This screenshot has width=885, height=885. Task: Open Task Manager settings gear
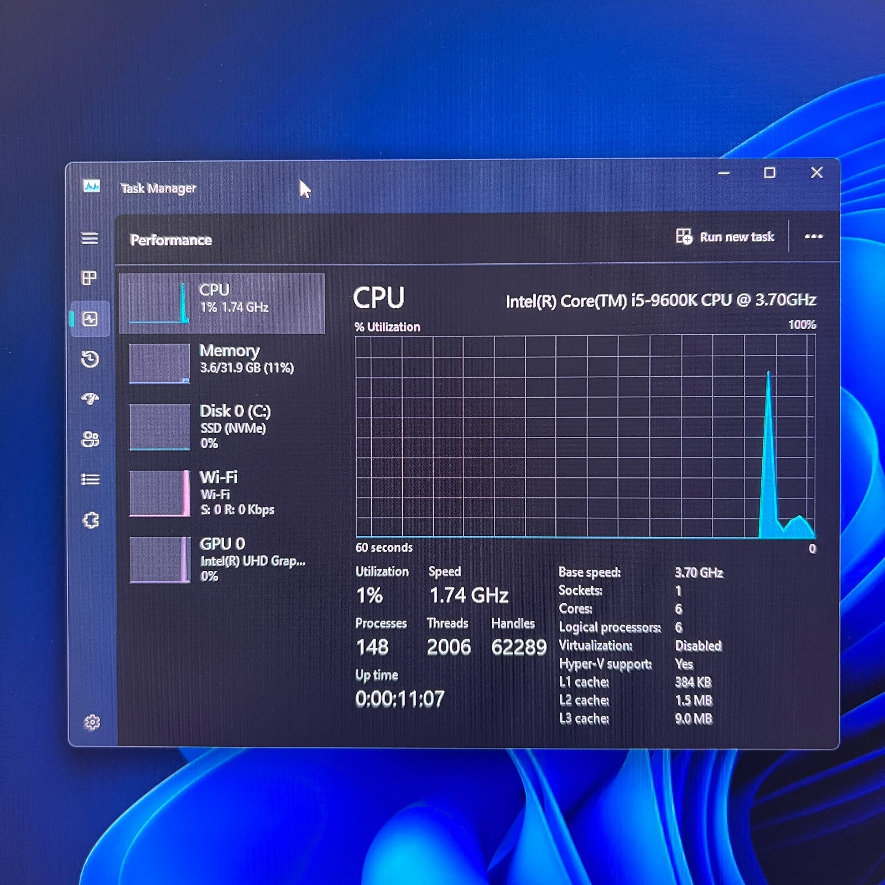coord(92,722)
